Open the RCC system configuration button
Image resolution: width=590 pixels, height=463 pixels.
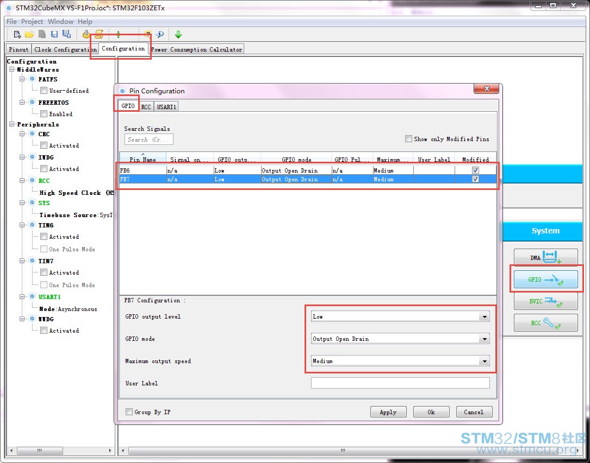click(545, 323)
